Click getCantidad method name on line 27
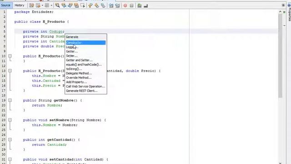This screenshot has height=164, width=291. point(59,140)
